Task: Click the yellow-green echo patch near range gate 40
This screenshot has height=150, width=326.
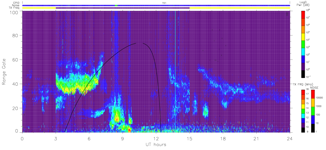Action: click(x=77, y=85)
